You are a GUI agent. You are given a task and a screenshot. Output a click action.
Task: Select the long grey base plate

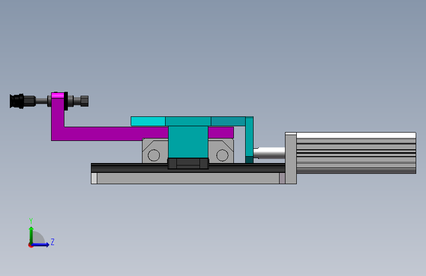click(188, 178)
